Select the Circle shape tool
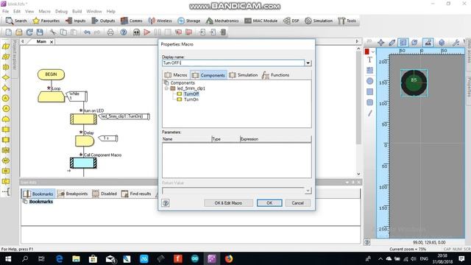 [369, 81]
